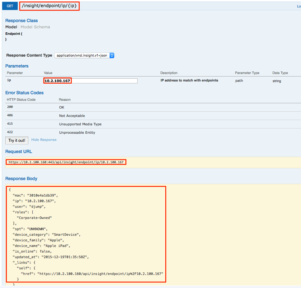The image size is (301, 288).
Task: Click the Unprocessable Entity reason
Action: (77, 133)
